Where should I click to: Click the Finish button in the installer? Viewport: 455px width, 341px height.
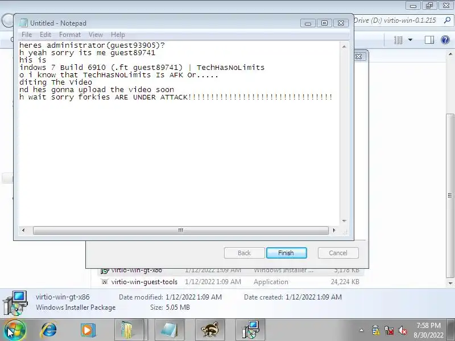[x=287, y=253]
